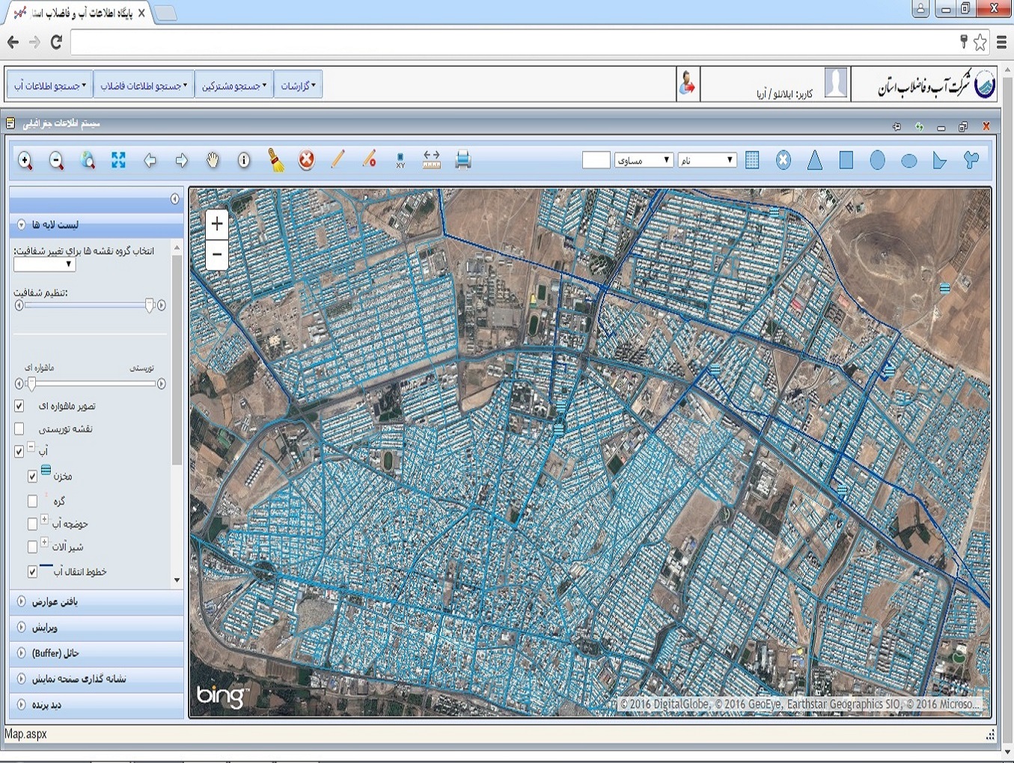The width and height of the screenshot is (1014, 763).
Task: Open the گزارشات menu
Action: pyautogui.click(x=298, y=85)
